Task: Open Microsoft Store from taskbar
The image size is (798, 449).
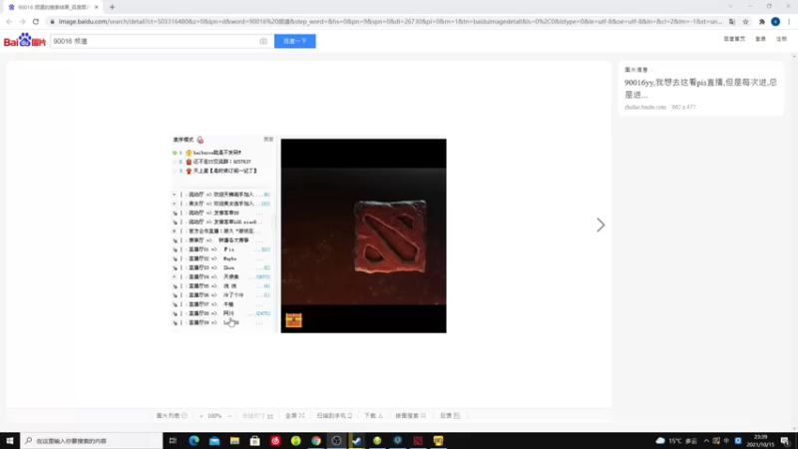Action: pos(255,441)
